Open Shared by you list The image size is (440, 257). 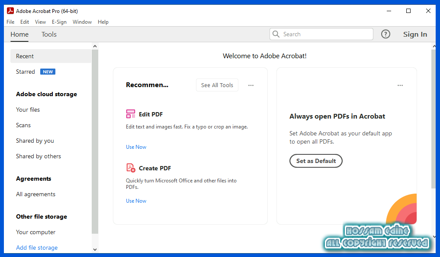[35, 141]
